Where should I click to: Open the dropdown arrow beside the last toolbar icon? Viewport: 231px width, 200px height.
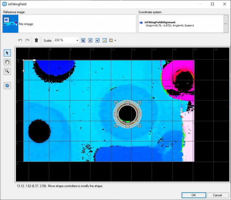115,40
